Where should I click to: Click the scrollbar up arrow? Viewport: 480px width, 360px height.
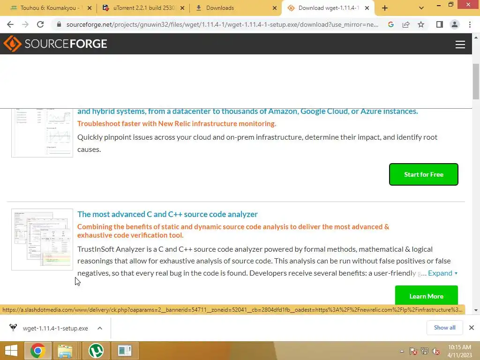pos(476,37)
